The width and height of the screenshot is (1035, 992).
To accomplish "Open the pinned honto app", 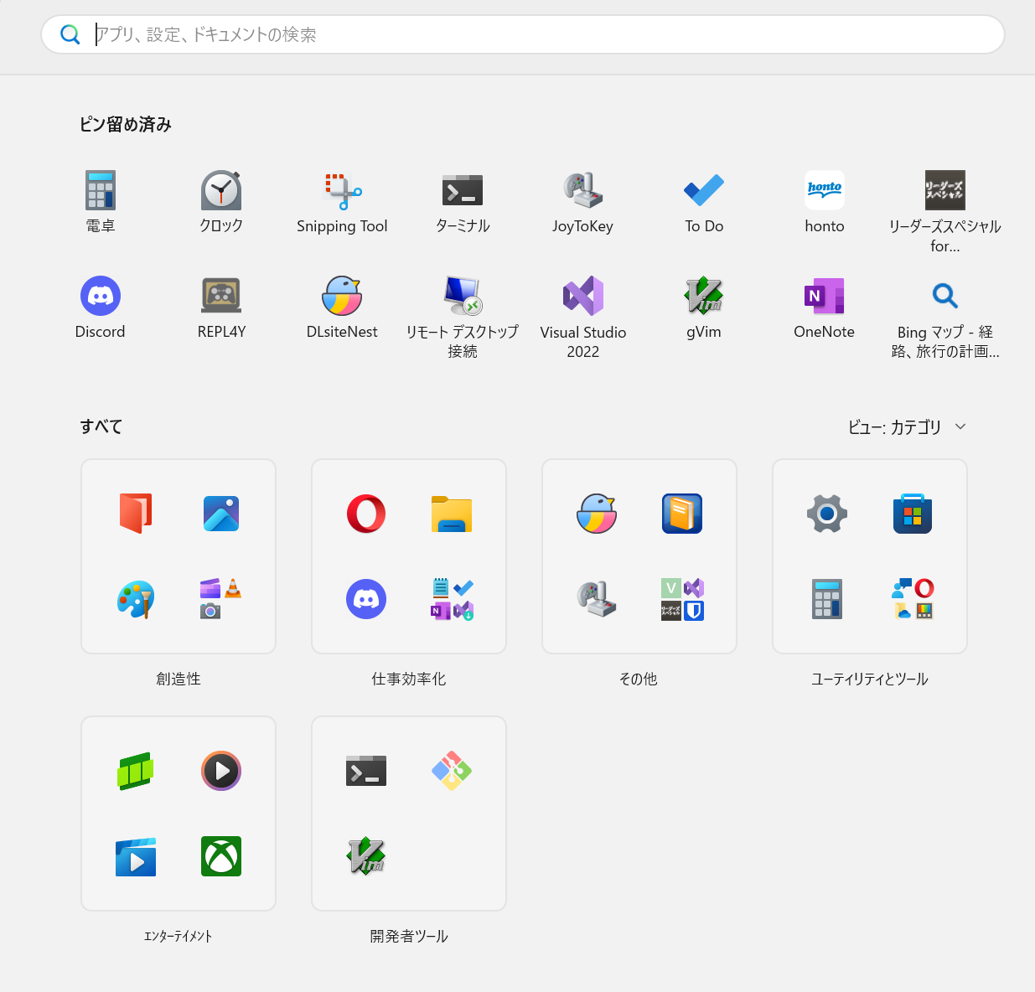I will (x=825, y=202).
